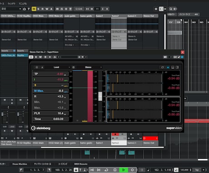The height and width of the screenshot is (173, 209).
Task: Click the Time 0:03:39 readout
Action: (x=51, y=119)
